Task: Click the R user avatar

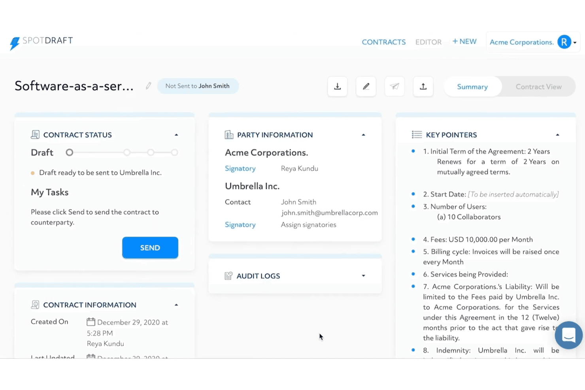Action: [564, 42]
